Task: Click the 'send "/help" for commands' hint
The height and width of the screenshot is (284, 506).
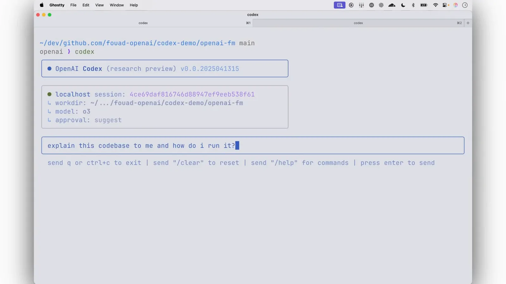Action: click(300, 163)
